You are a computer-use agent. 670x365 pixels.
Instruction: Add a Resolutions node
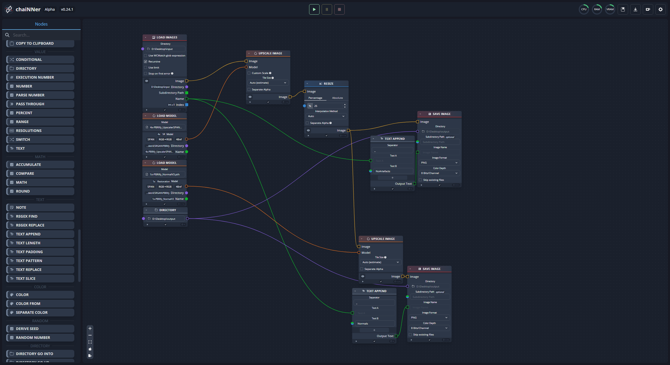point(40,131)
